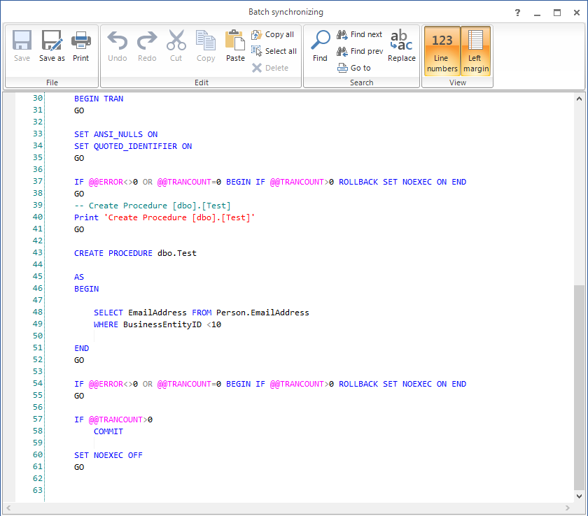Paste from clipboard into editor
Image resolution: width=588 pixels, height=516 pixels.
(235, 46)
